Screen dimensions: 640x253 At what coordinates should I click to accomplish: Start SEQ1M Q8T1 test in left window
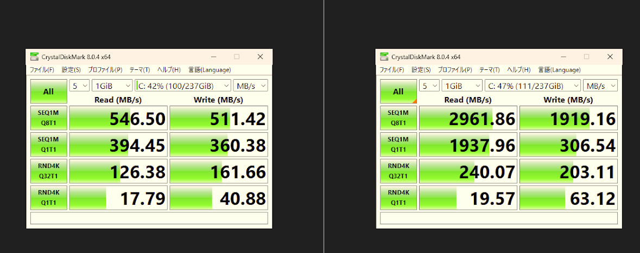(48, 118)
